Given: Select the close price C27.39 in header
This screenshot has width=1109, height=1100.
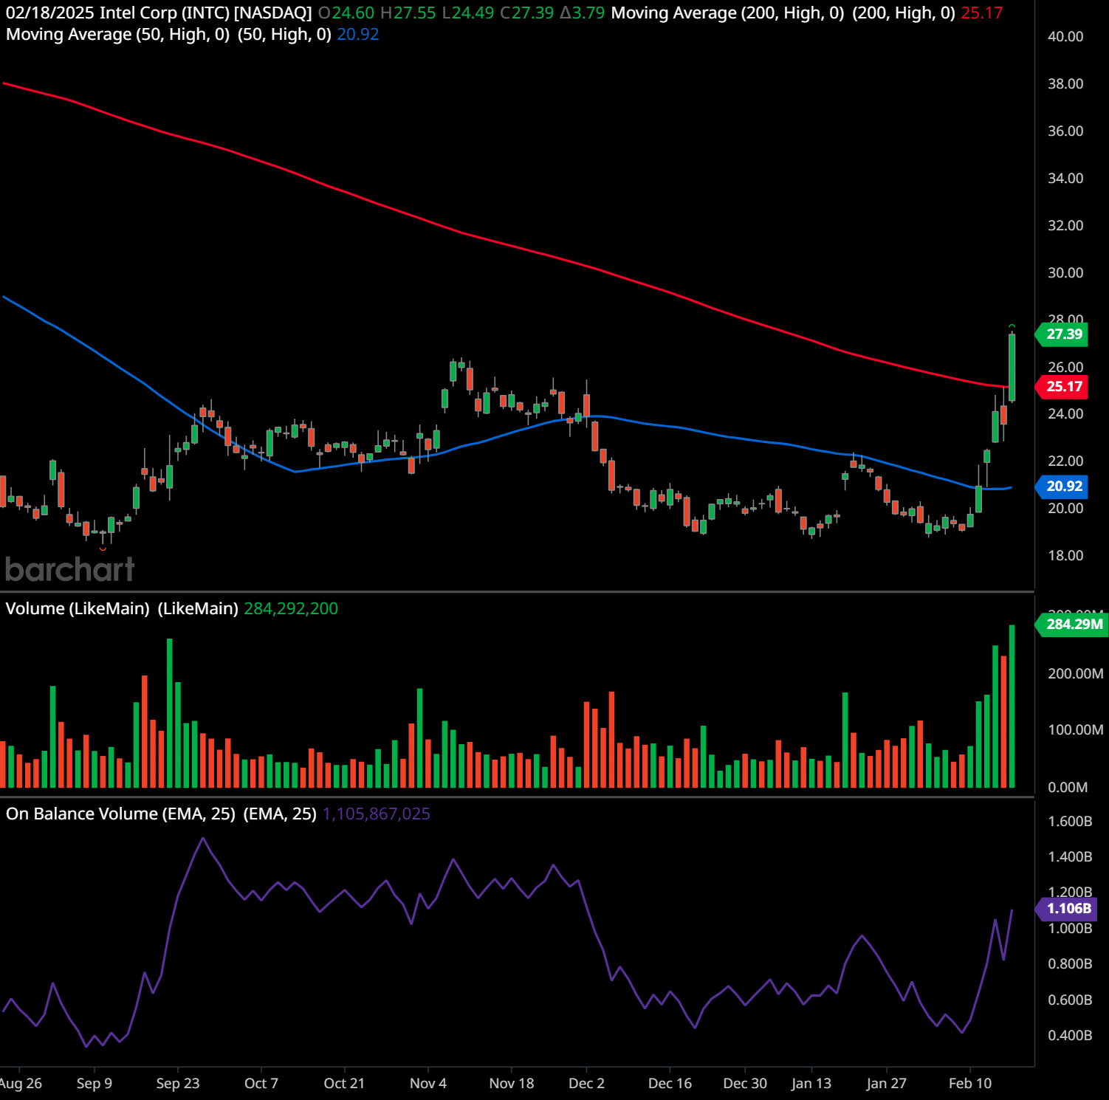Looking at the screenshot, I should [527, 13].
